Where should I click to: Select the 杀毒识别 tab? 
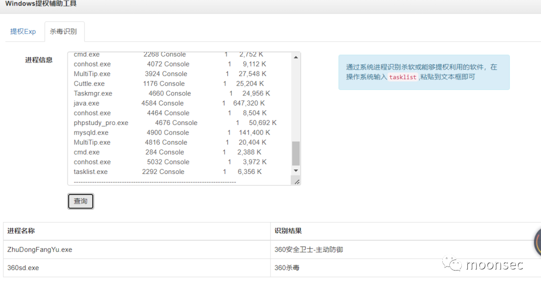point(63,31)
